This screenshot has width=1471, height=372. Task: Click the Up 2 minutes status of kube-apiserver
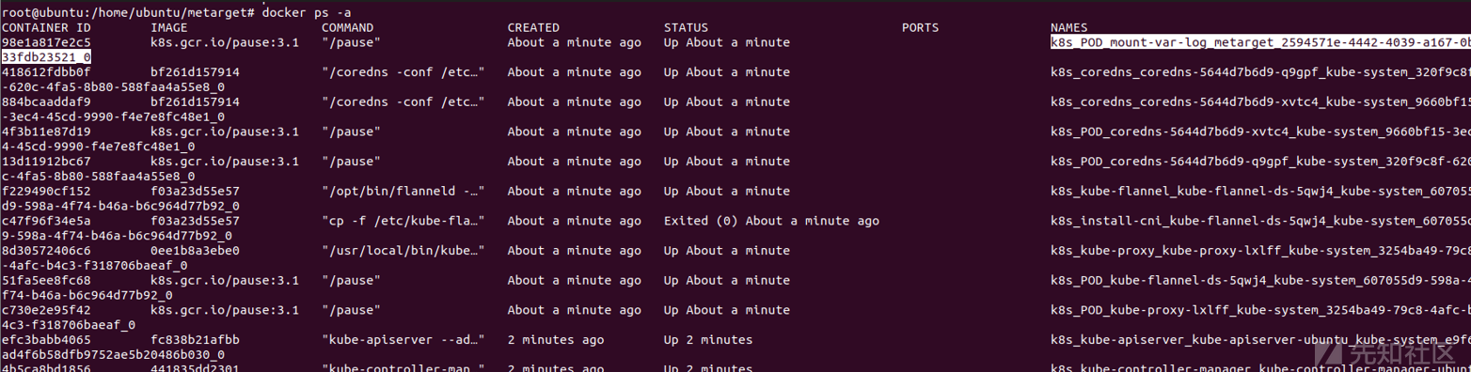[x=708, y=339]
